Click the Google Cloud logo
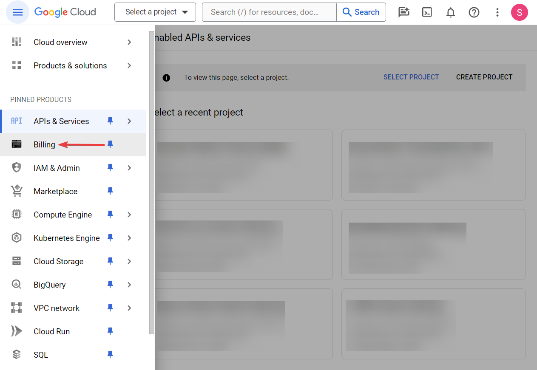Viewport: 537px width, 370px height. pyautogui.click(x=65, y=12)
